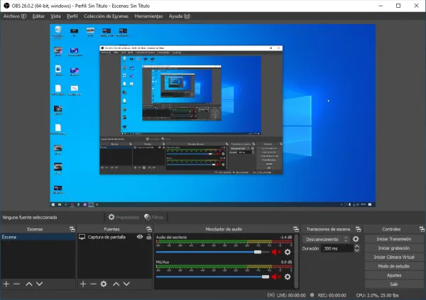Add a new scene with plus icon
Image resolution: width=426 pixels, height=300 pixels.
pos(6,284)
